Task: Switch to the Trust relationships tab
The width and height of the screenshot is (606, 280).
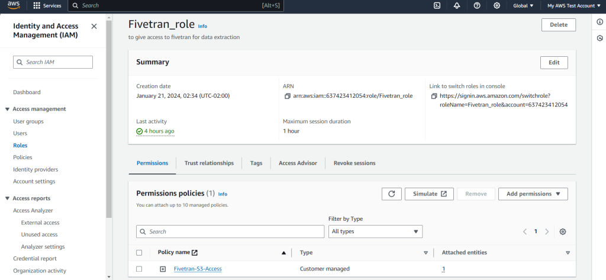Action: pyautogui.click(x=209, y=163)
